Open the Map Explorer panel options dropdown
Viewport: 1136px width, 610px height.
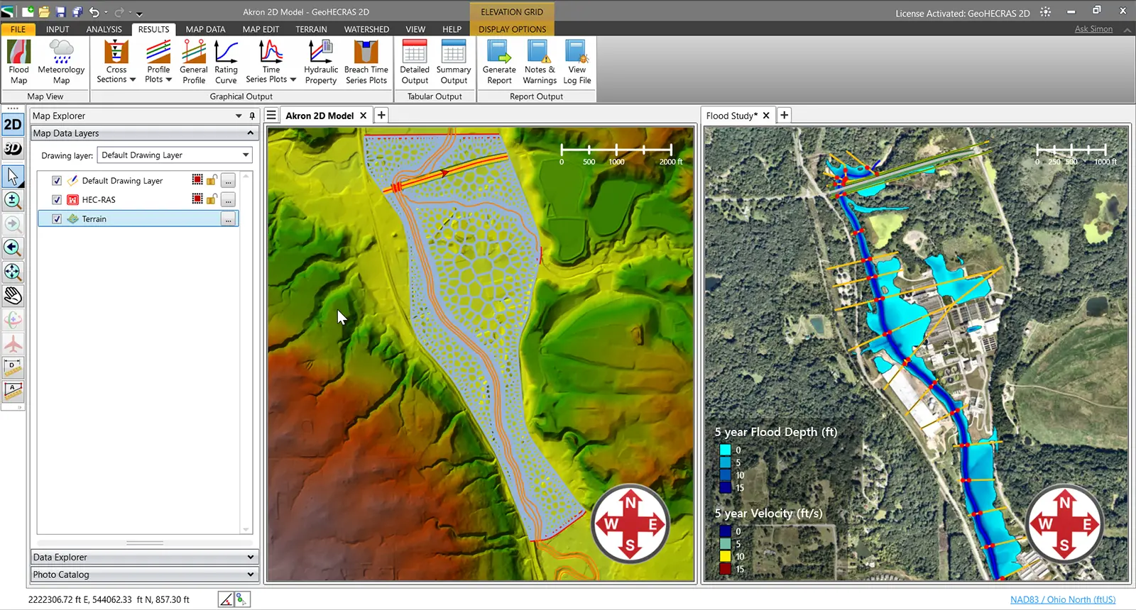click(x=239, y=116)
